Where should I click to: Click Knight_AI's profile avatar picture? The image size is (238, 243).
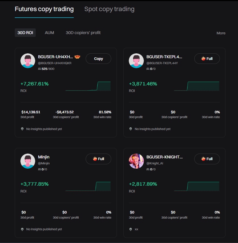(136, 161)
